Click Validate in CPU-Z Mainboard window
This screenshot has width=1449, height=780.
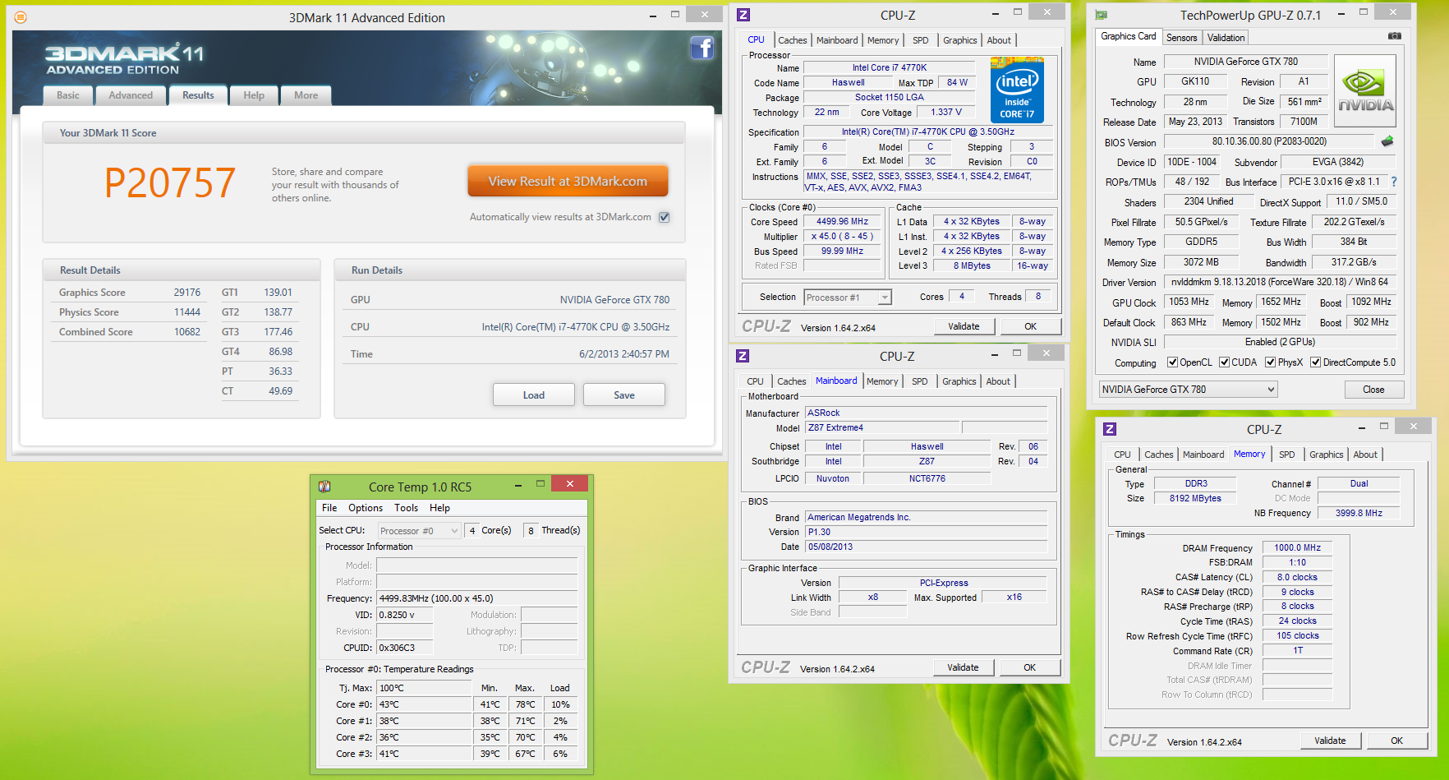(963, 667)
